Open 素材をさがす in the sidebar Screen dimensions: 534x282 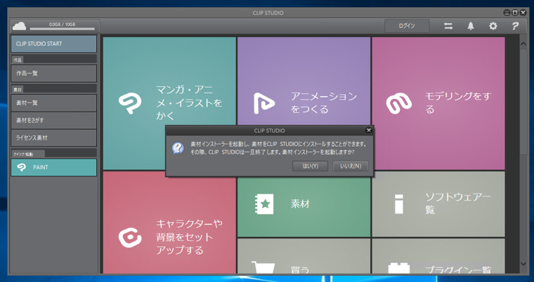click(x=54, y=121)
